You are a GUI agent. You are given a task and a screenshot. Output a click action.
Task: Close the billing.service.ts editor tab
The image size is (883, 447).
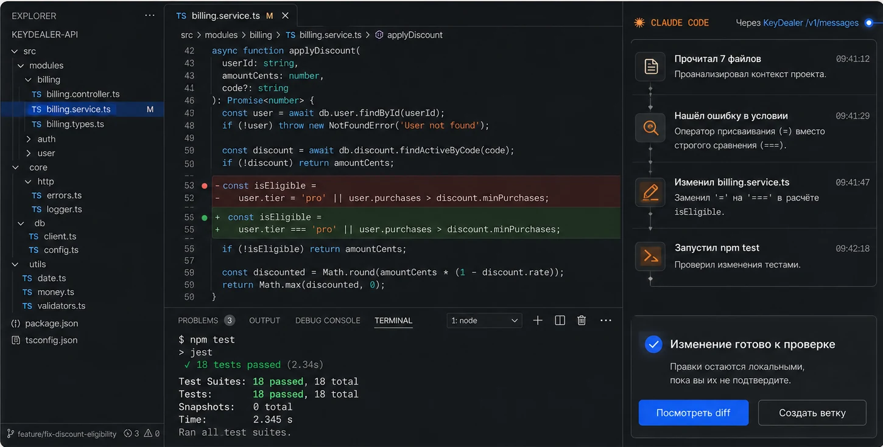(285, 16)
